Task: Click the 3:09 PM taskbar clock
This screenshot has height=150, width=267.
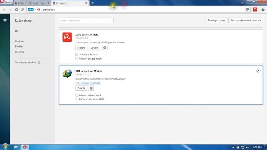Action: click(257, 147)
